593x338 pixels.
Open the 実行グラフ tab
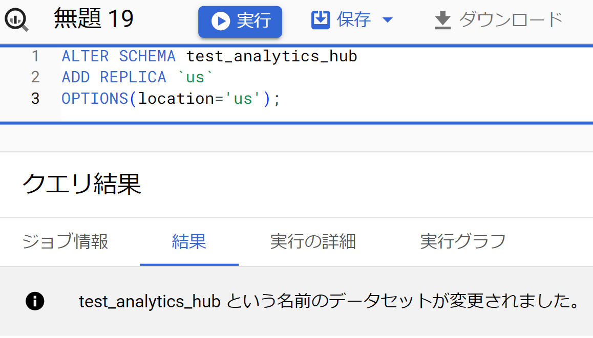pos(463,241)
